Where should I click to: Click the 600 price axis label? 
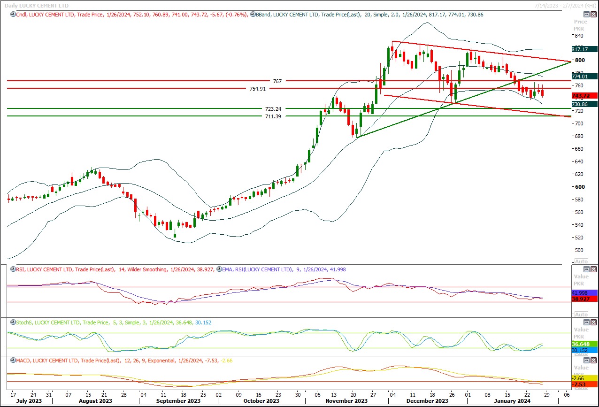point(579,187)
